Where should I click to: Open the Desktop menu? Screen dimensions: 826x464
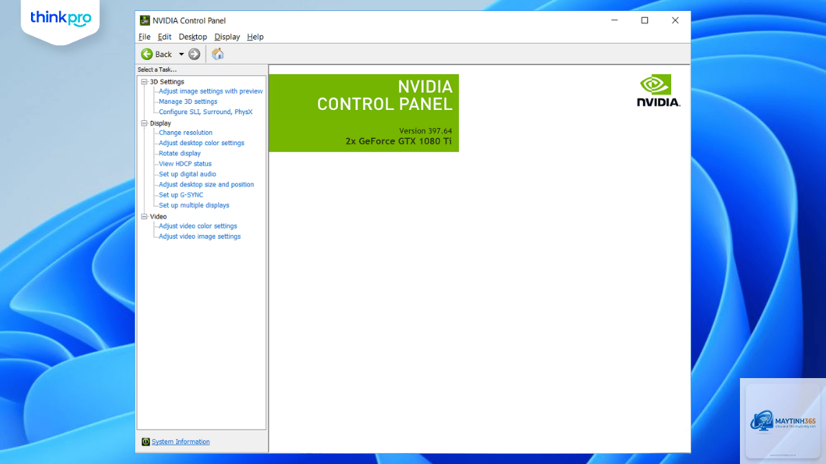pos(193,37)
